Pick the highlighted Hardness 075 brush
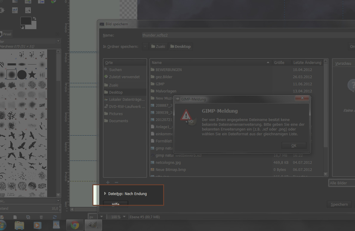Viewport: 355px width, 231px height. coord(12,75)
